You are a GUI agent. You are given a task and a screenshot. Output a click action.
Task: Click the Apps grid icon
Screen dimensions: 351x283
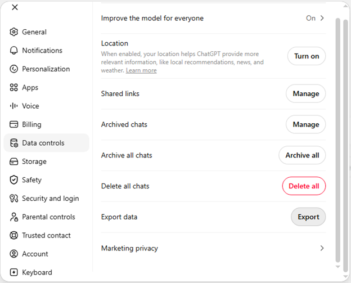[13, 88]
